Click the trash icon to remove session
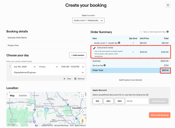The height and width of the screenshot is (128, 175). coord(75,79)
